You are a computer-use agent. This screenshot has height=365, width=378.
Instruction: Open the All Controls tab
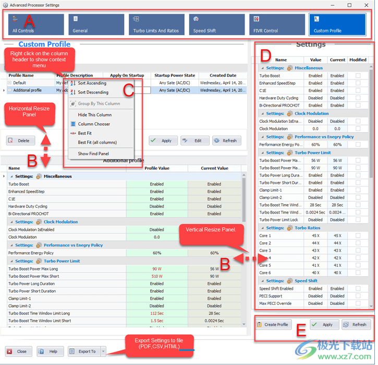(x=36, y=25)
